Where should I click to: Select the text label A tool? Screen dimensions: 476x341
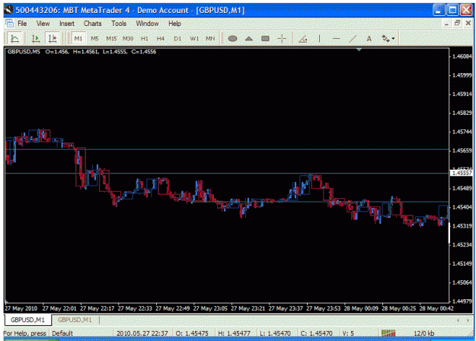[369, 39]
